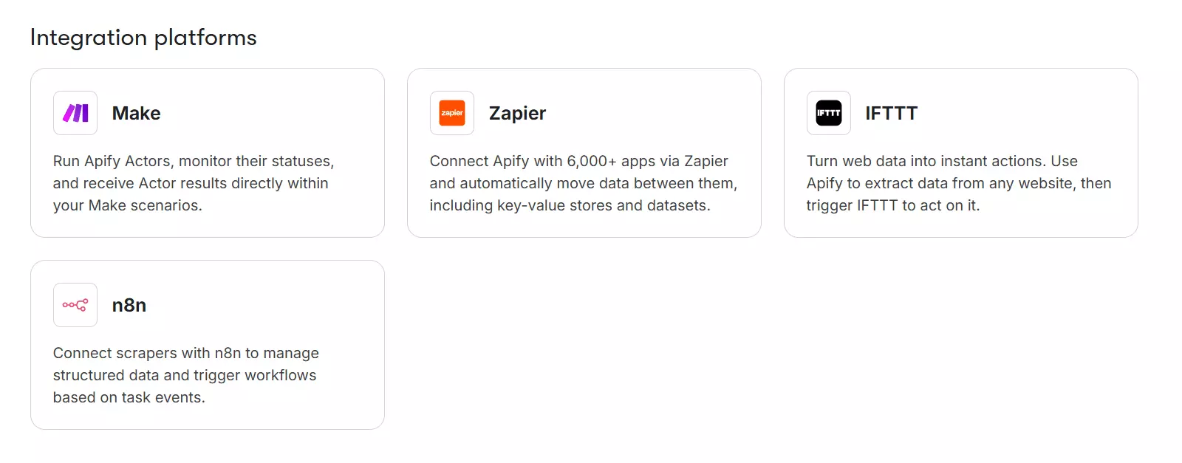The width and height of the screenshot is (1182, 463).
Task: Click the Zapier card description mentioning 6,000+ apps
Action: click(x=583, y=183)
